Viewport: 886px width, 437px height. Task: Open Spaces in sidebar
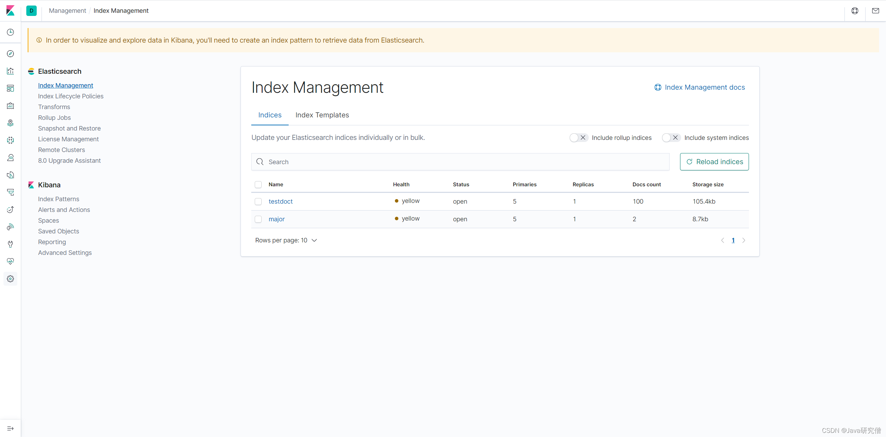point(48,221)
